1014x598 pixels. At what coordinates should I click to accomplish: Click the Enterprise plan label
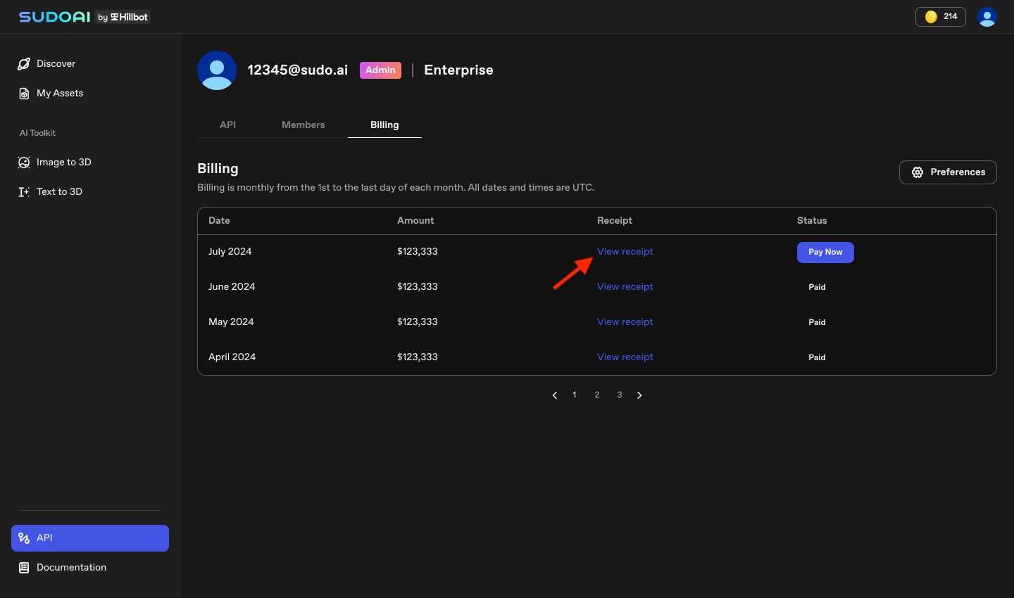458,70
